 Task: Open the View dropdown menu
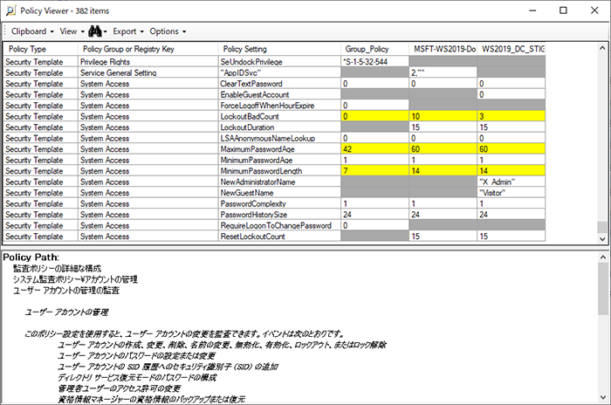[x=72, y=31]
